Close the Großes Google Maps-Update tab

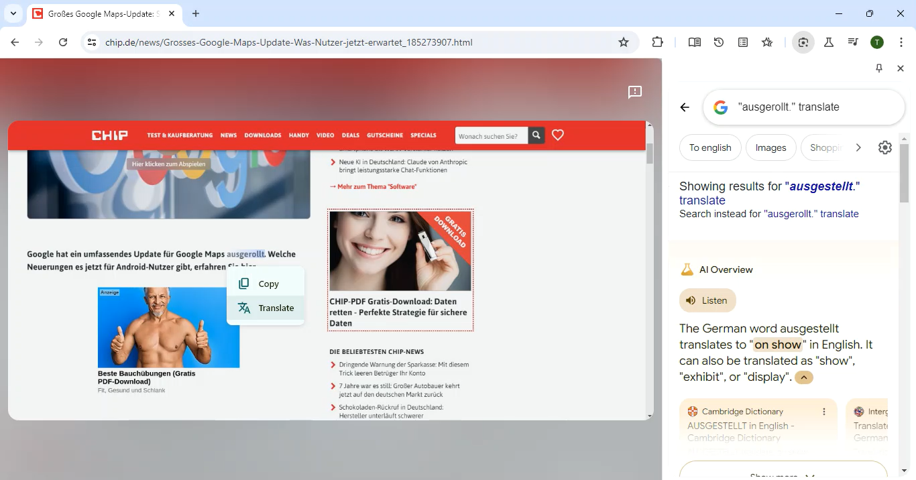pos(172,13)
